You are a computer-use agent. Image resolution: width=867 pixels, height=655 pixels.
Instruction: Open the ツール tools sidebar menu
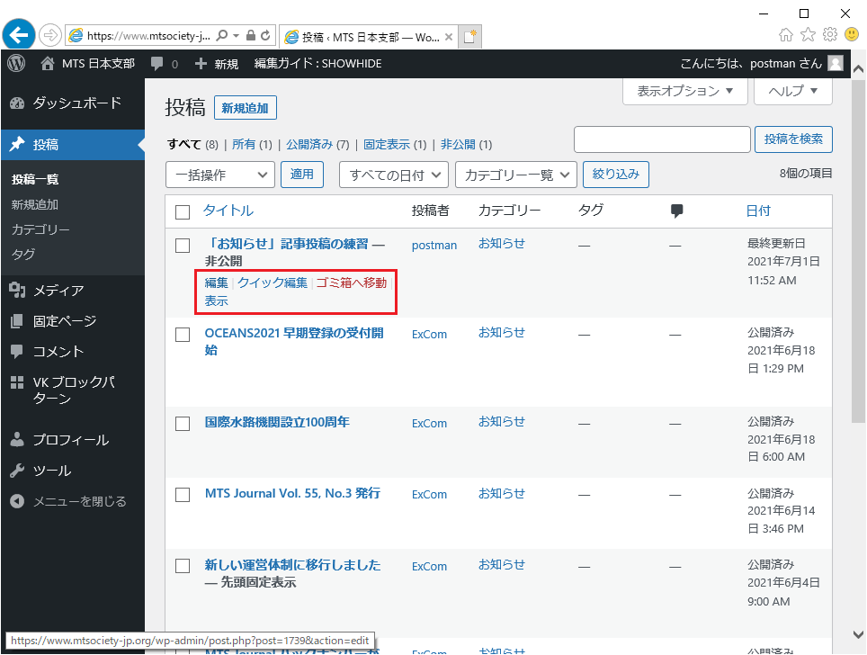52,471
